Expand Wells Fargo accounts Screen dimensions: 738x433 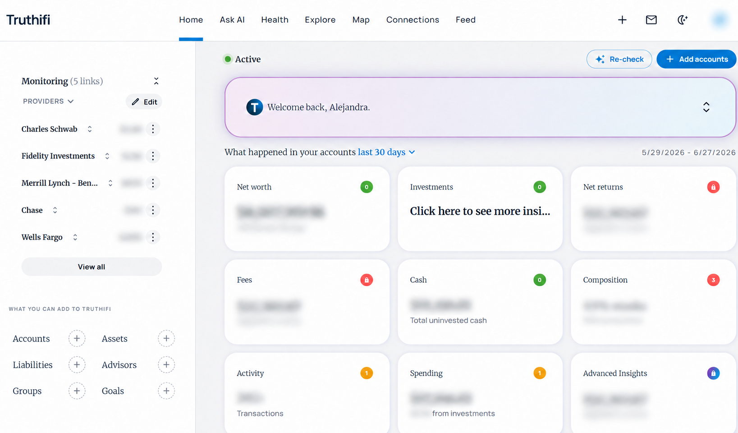tap(75, 237)
